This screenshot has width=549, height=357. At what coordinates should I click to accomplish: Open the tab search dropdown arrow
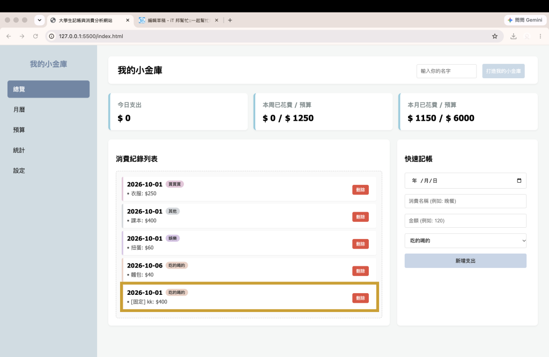click(x=40, y=20)
